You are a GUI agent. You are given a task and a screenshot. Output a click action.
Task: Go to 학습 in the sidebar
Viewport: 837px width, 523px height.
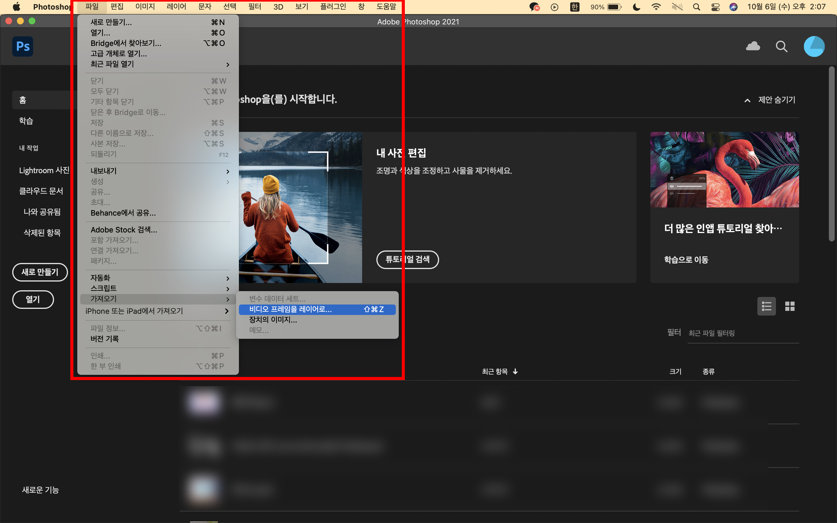[x=26, y=121]
